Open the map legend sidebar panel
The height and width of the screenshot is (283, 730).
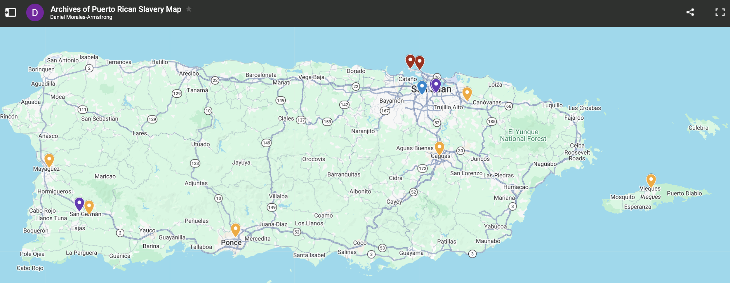point(11,13)
